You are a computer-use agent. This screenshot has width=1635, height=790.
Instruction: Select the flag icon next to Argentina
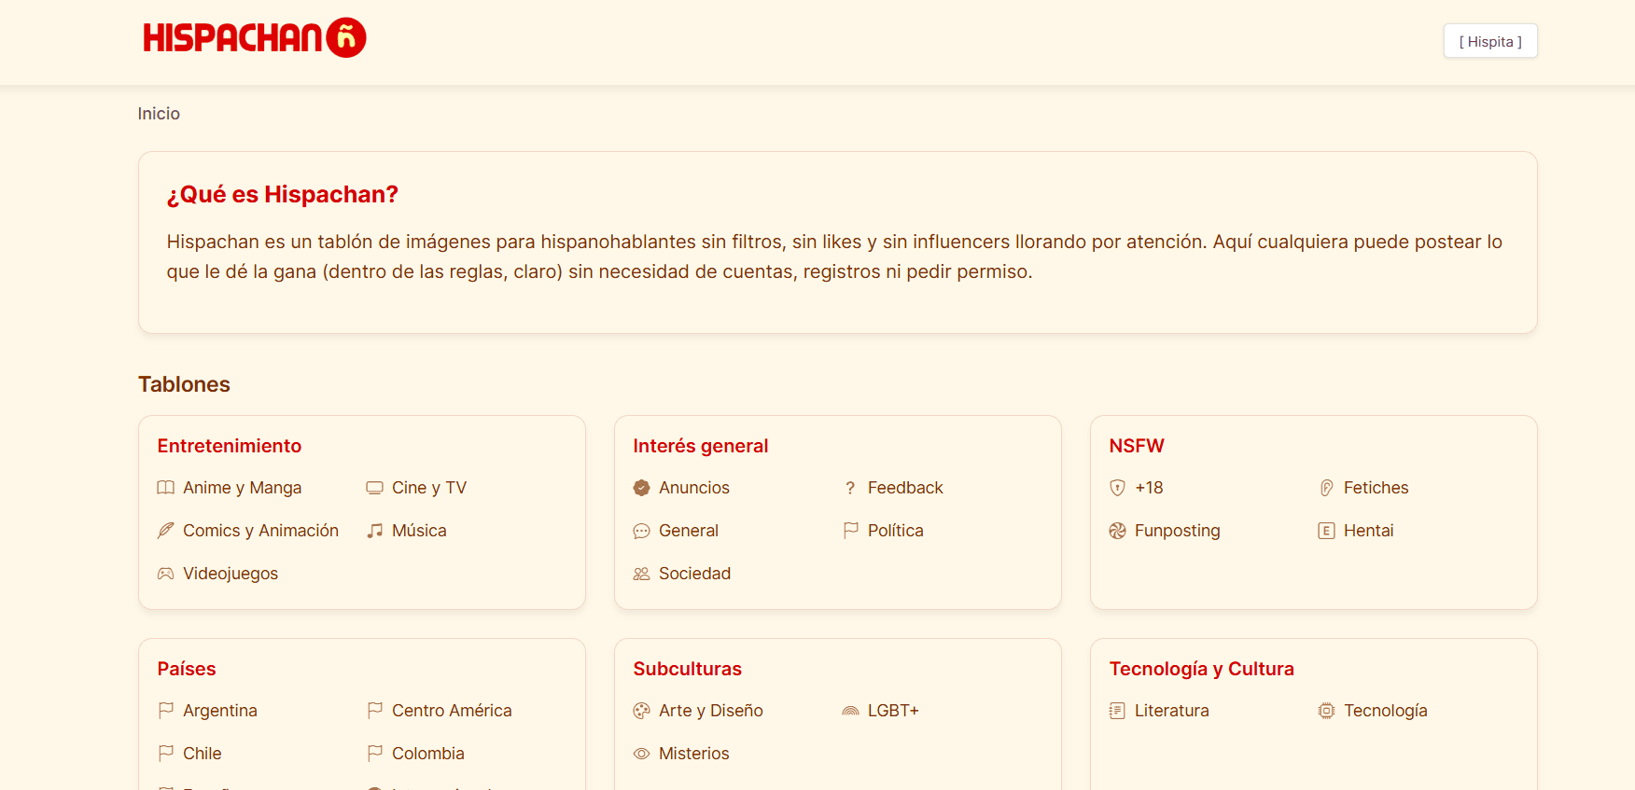(x=165, y=710)
